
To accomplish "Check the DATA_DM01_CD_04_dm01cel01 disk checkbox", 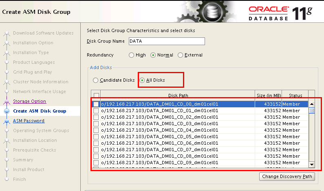I will click(x=96, y=130).
